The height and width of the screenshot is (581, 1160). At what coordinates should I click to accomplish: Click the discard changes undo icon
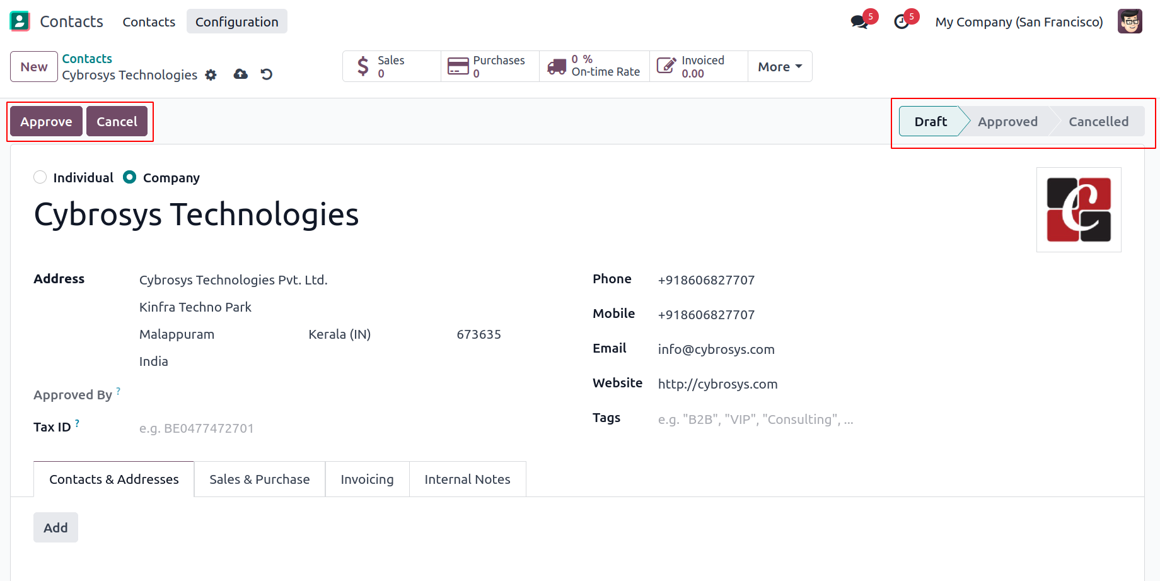click(267, 74)
